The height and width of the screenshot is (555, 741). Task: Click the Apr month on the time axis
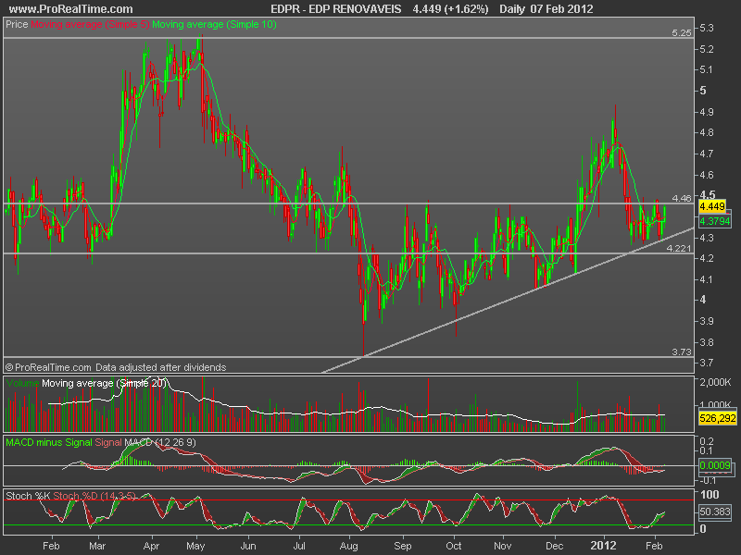pyautogui.click(x=151, y=546)
